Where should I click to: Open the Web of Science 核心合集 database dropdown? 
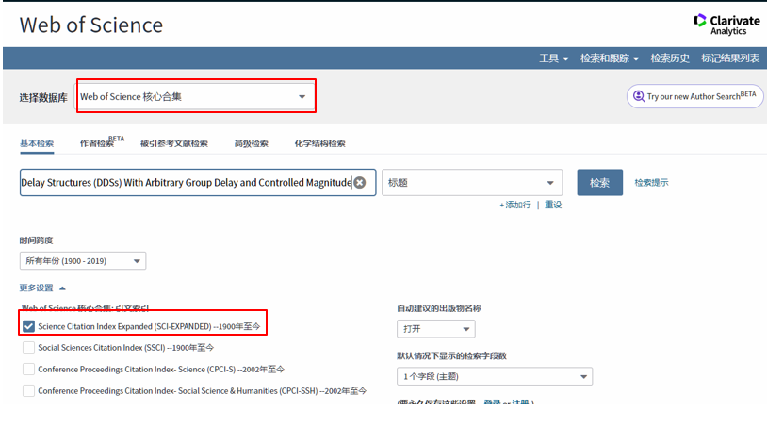pyautogui.click(x=195, y=96)
